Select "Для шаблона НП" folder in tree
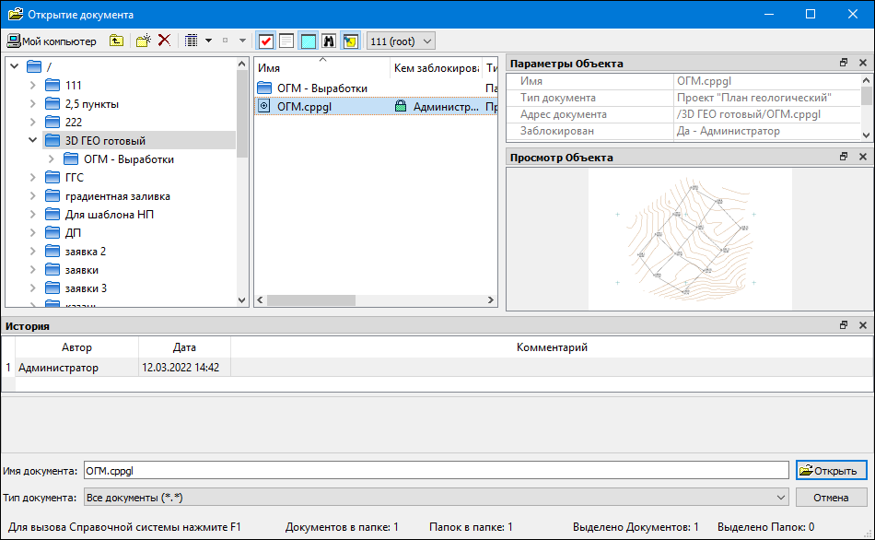 110,215
